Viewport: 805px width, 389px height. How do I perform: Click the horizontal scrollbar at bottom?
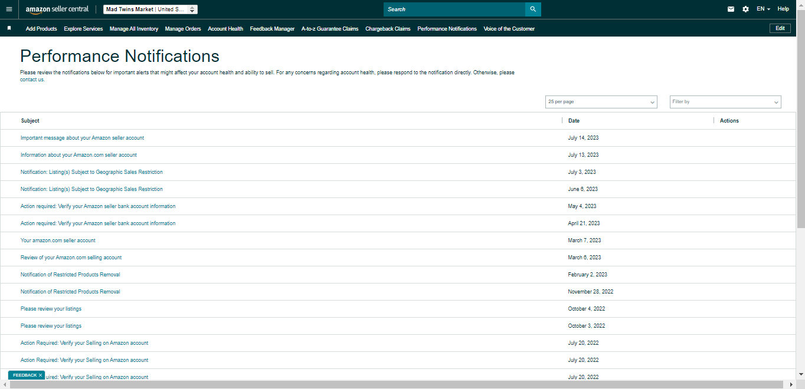[398, 385]
